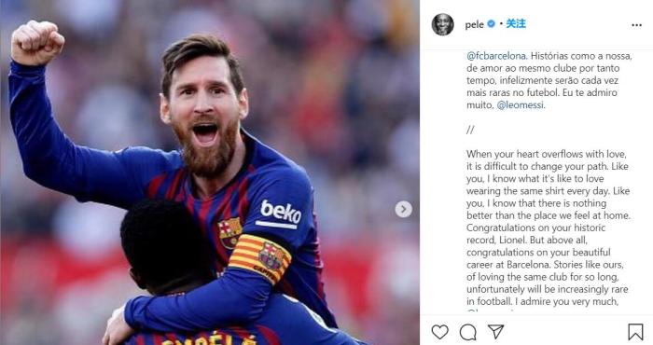This screenshot has height=345, width=653.
Task: Open the pele profile avatar
Action: click(443, 24)
